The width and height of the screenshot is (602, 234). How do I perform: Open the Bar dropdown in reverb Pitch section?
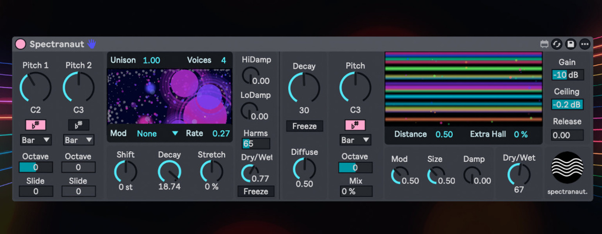[x=355, y=140]
